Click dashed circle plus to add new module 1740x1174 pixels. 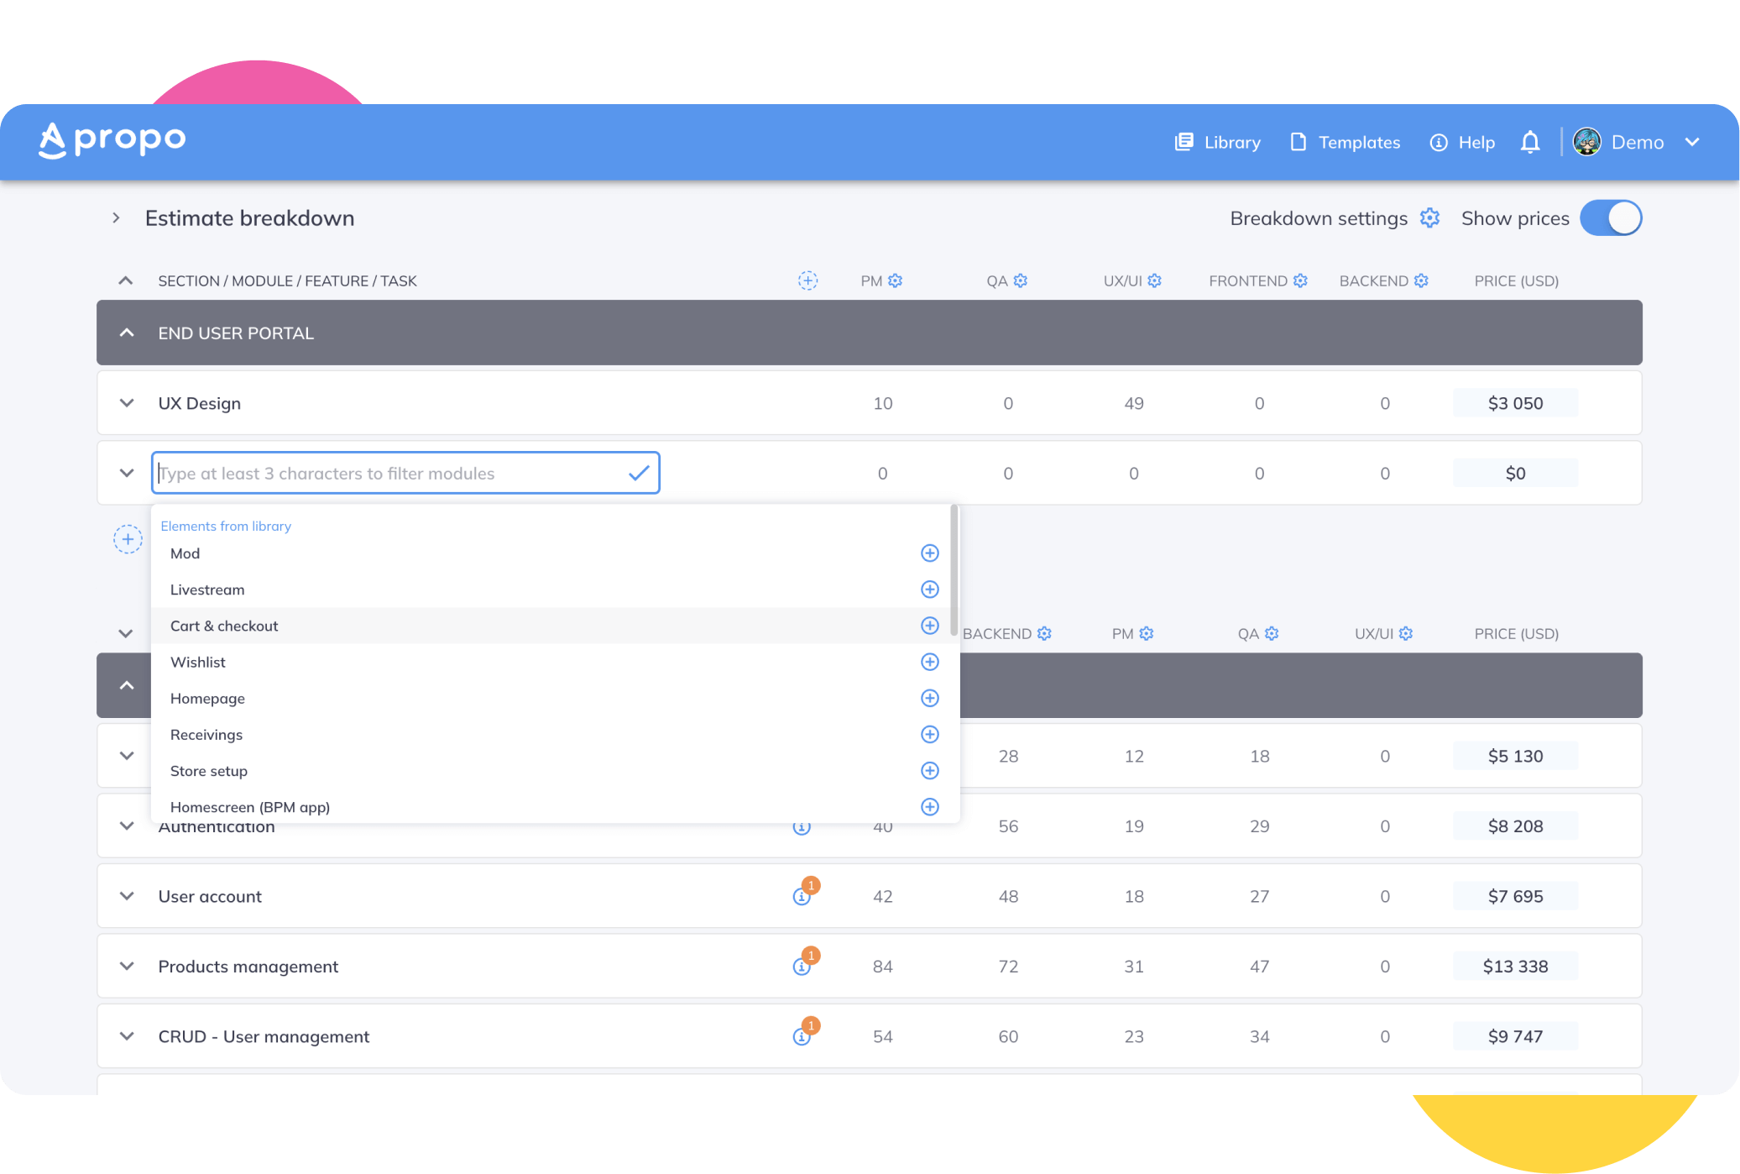coord(128,539)
